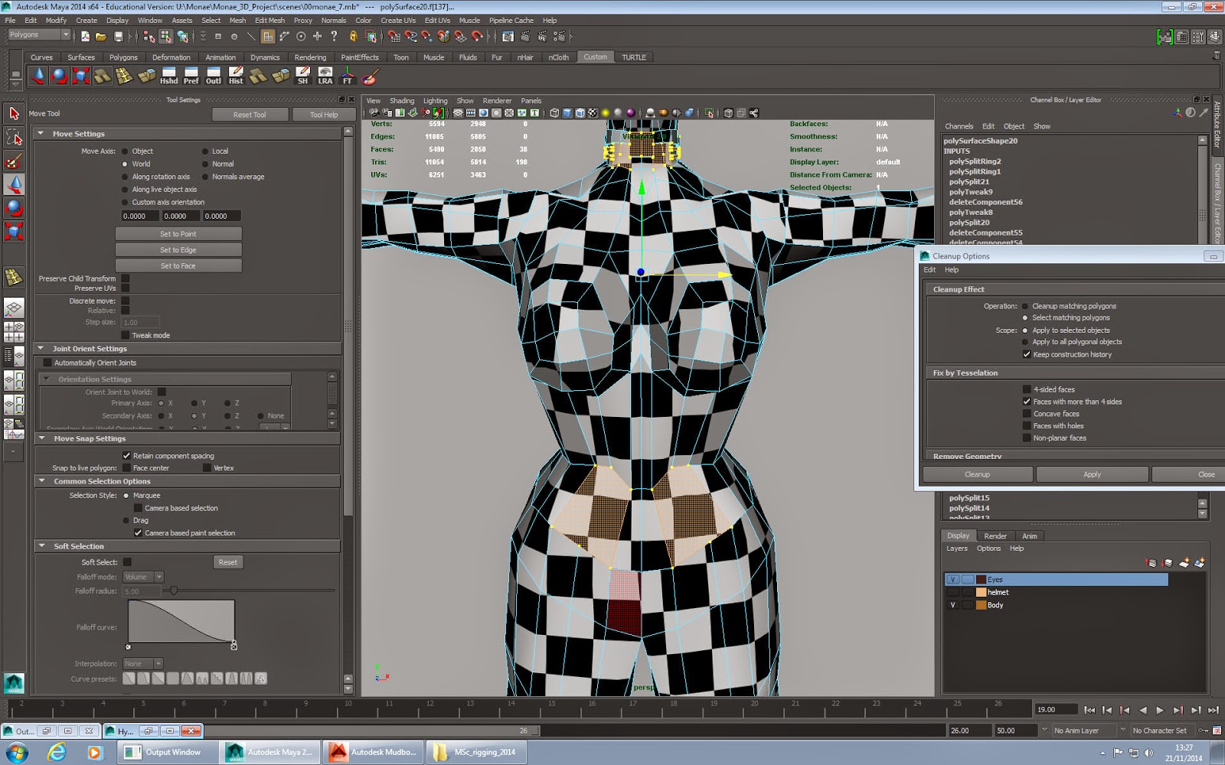Switch to the Polygons shelf tab
Image resolution: width=1225 pixels, height=765 pixels.
[123, 57]
